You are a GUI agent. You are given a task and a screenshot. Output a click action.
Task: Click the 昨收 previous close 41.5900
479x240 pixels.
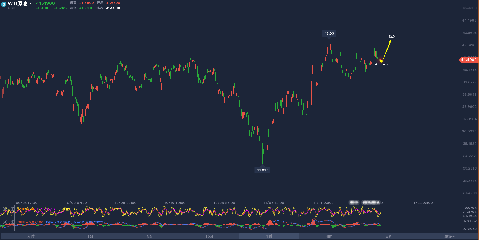[x=113, y=8]
